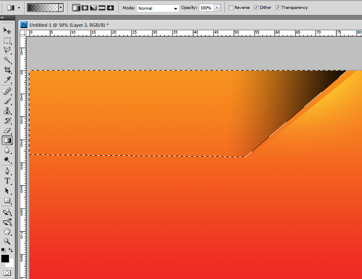The height and width of the screenshot is (279, 362).
Task: Select the Rectangular Marquee tool
Action: 7,41
